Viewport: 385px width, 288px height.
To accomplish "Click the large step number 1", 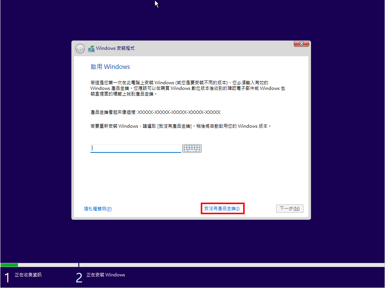I will click(x=7, y=278).
